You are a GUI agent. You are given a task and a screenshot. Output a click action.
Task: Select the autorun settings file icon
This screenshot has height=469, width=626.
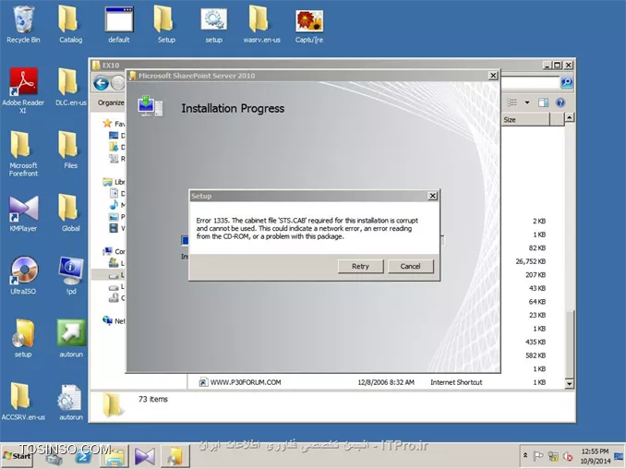70,402
